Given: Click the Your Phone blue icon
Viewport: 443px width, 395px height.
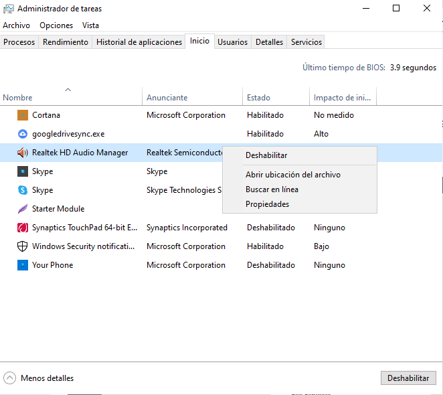Looking at the screenshot, I should click(x=23, y=265).
